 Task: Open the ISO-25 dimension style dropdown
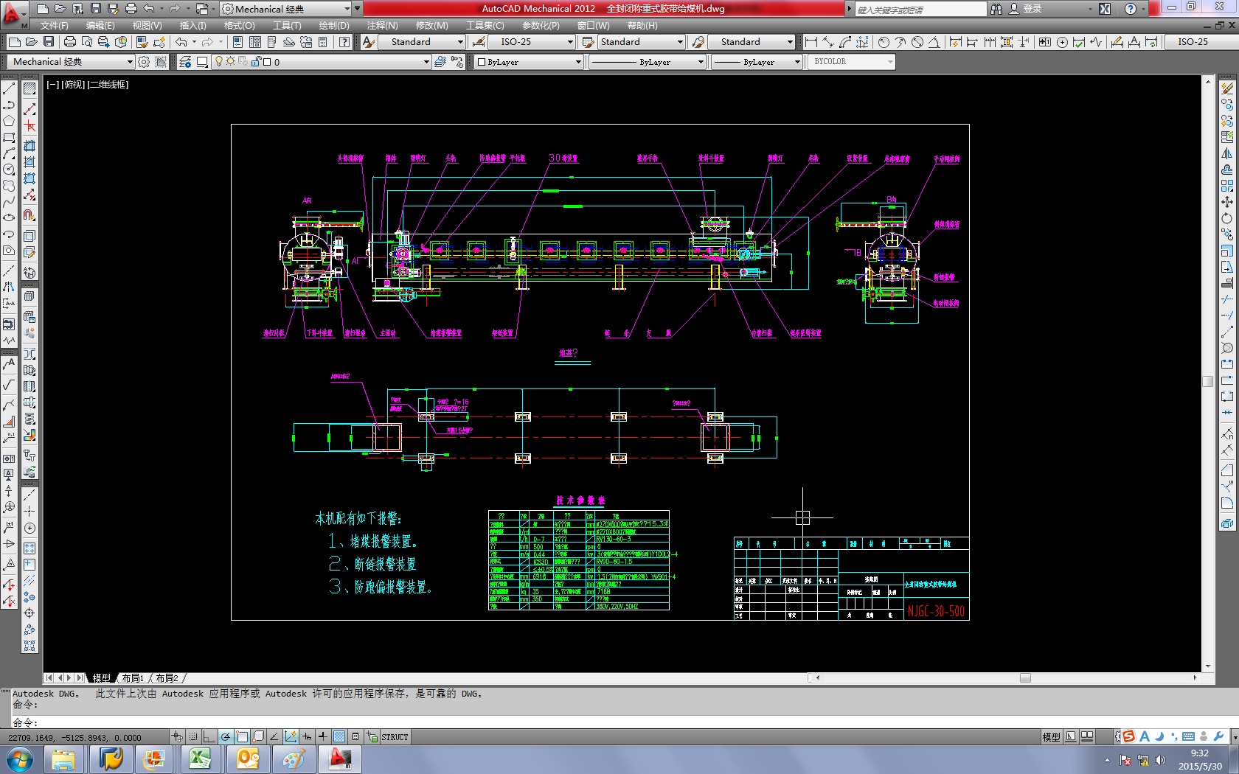(x=532, y=42)
